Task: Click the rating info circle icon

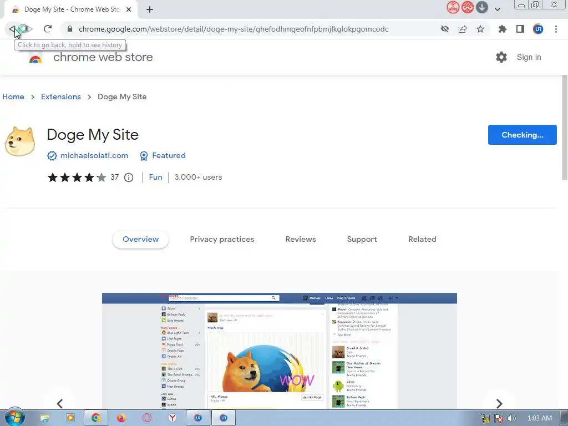Action: 129,177
